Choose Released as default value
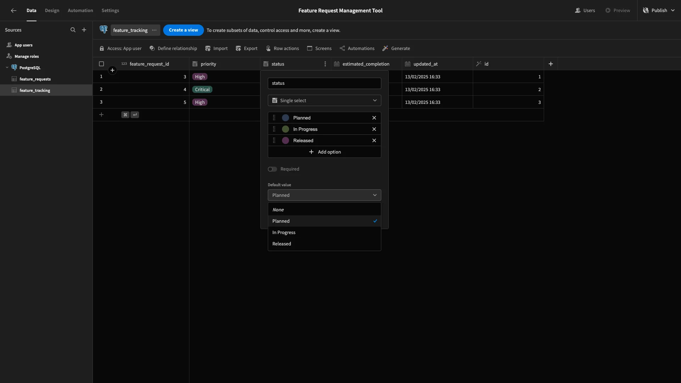Screen dimensions: 681x383 tap(324, 244)
